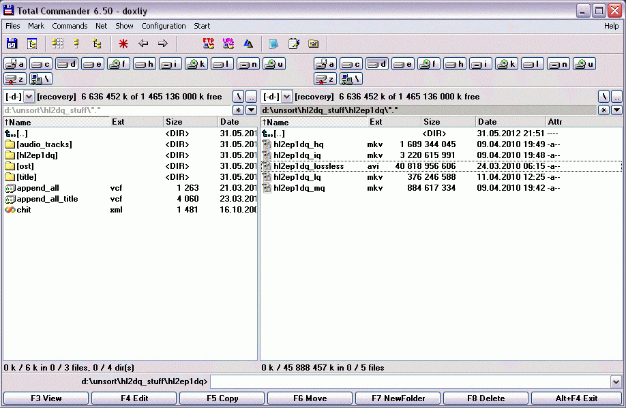The image size is (626, 408).
Task: Click the last yellow folder toolbar icon
Action: coord(314,44)
